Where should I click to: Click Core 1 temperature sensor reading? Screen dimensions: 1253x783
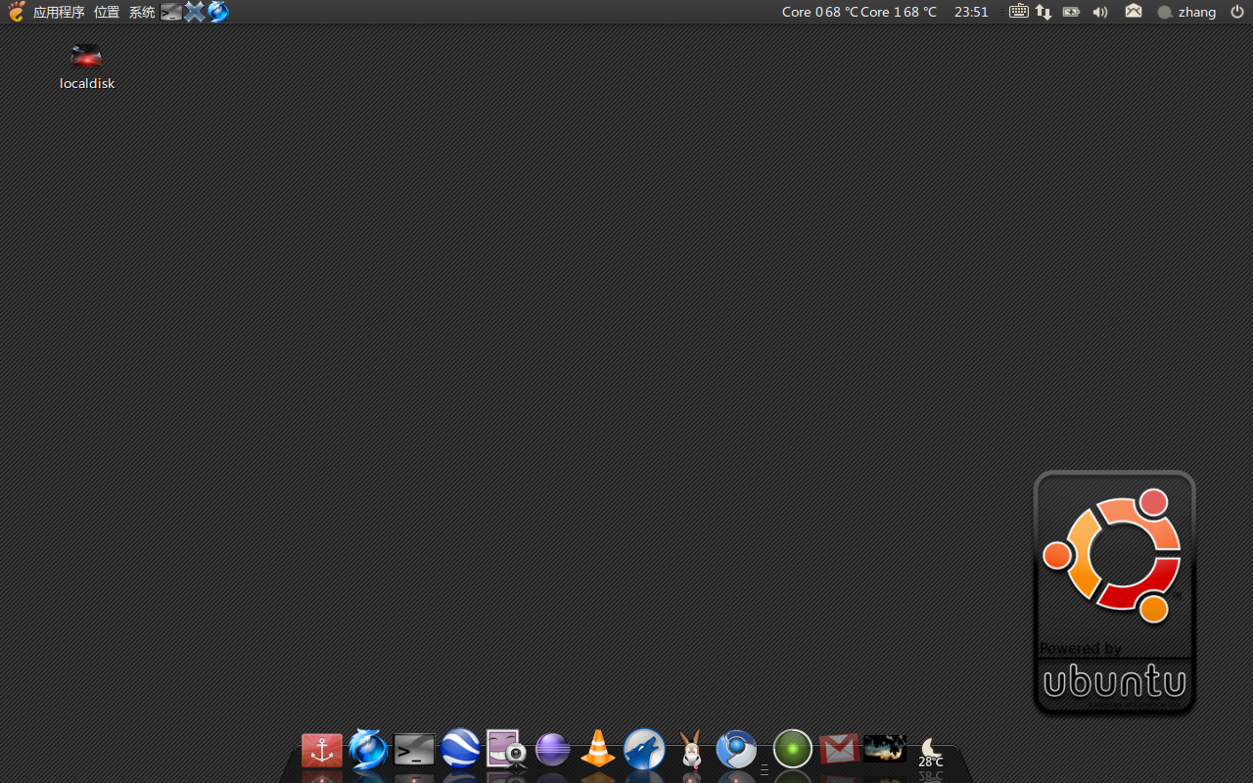pyautogui.click(x=899, y=12)
